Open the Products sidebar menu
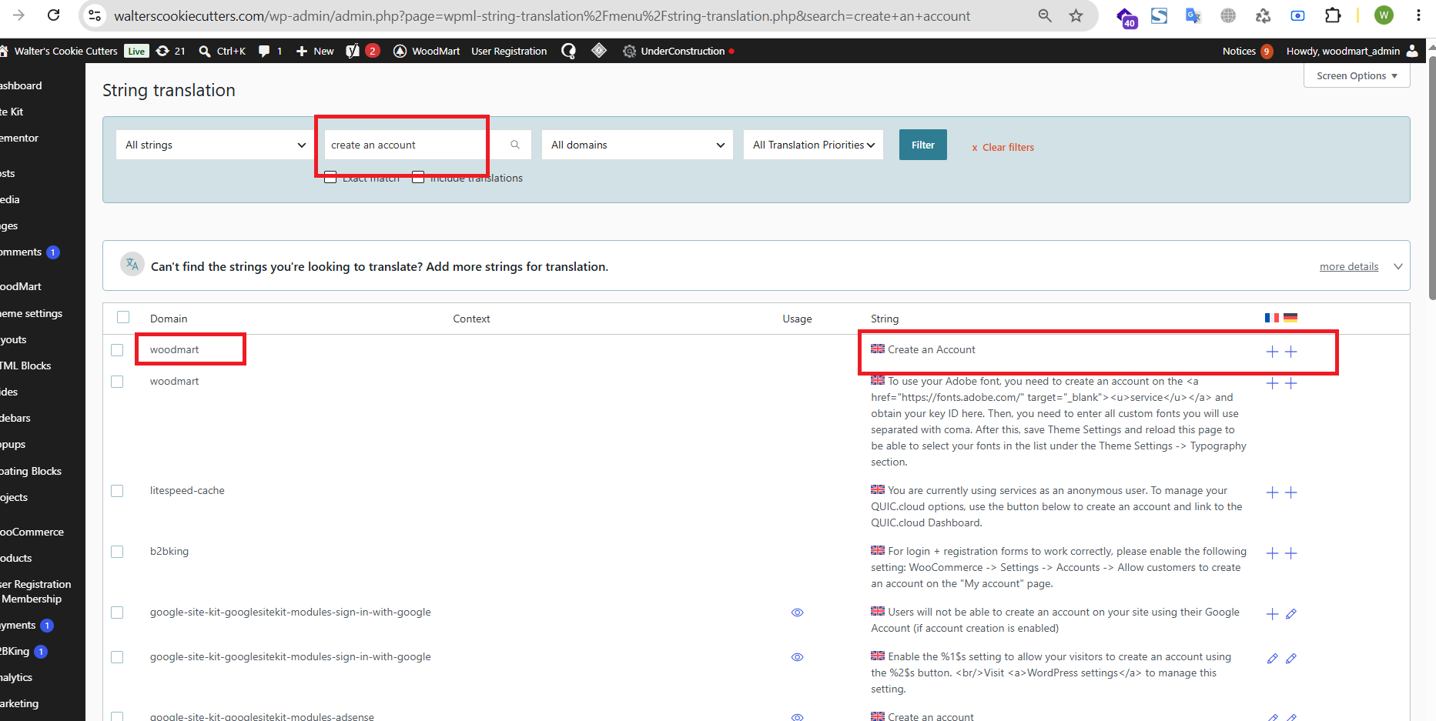Viewport: 1436px width, 721px height. click(17, 558)
